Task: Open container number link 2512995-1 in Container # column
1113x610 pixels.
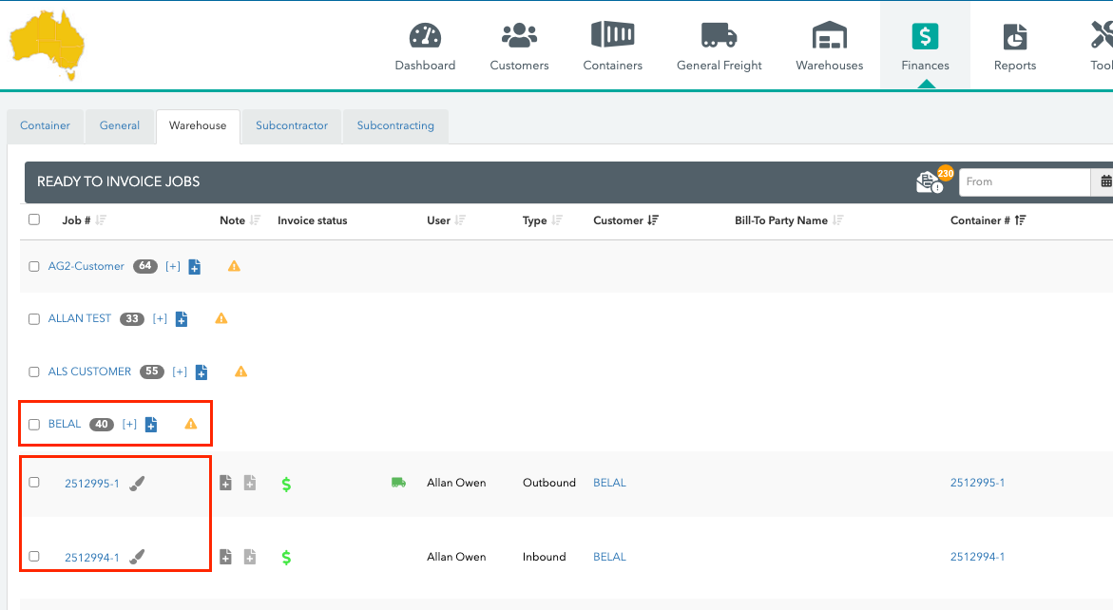Action: [x=977, y=483]
